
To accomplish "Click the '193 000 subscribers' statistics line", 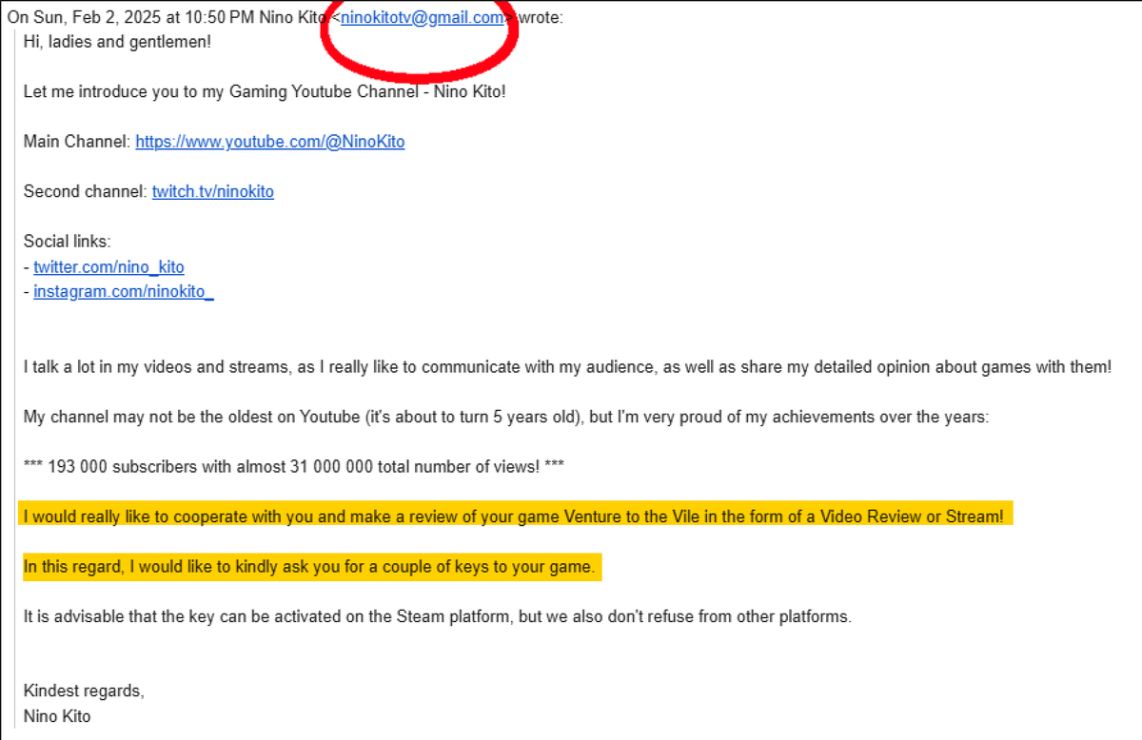I will click(x=295, y=466).
